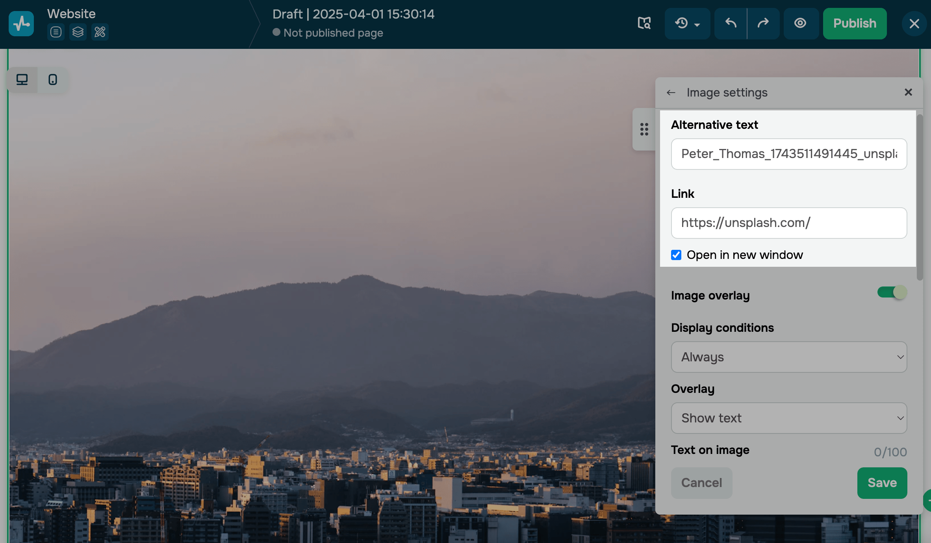Redo the last change
Image resolution: width=931 pixels, height=543 pixels.
[x=763, y=23]
